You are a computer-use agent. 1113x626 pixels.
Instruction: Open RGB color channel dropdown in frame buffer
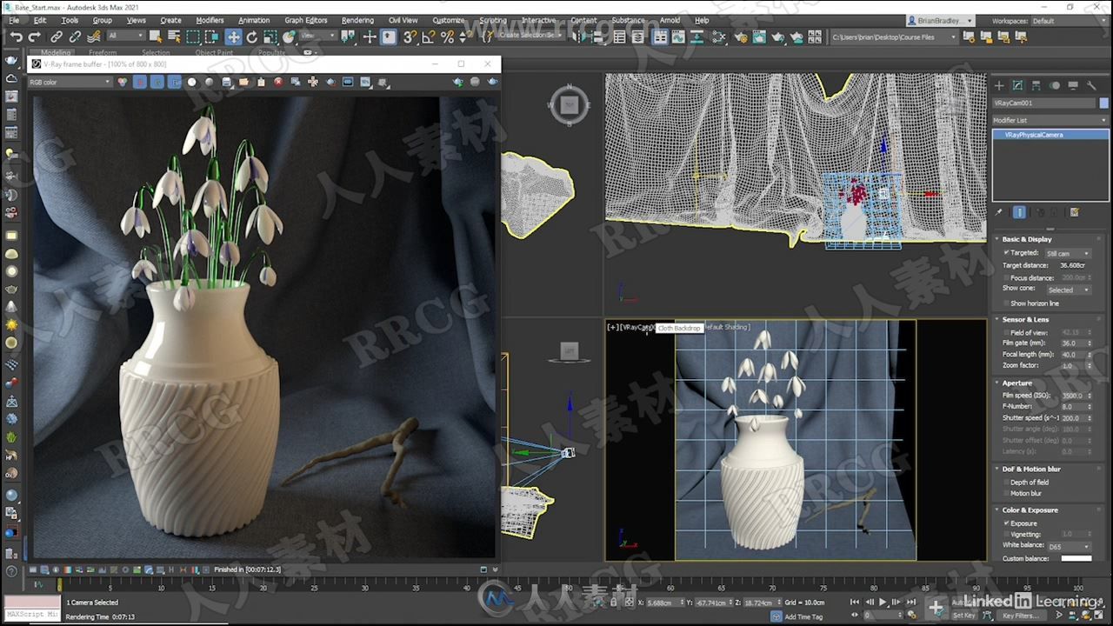click(70, 82)
